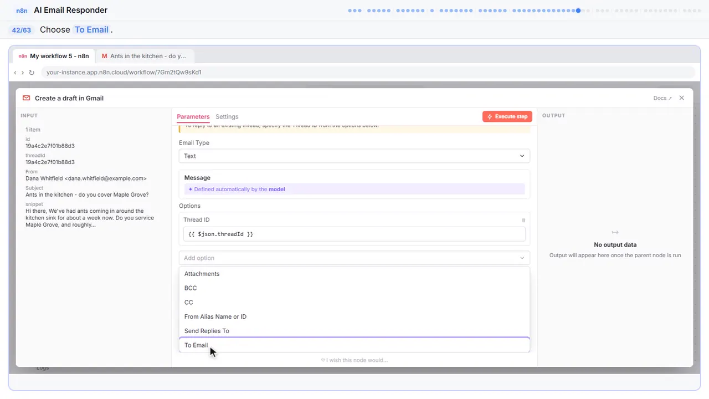Switch to the My workflow 5 - n8n tab
Viewport: 709px width, 399px height.
(54, 56)
